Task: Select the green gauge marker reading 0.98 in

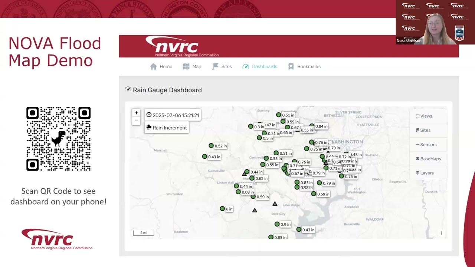Action: [297, 187]
